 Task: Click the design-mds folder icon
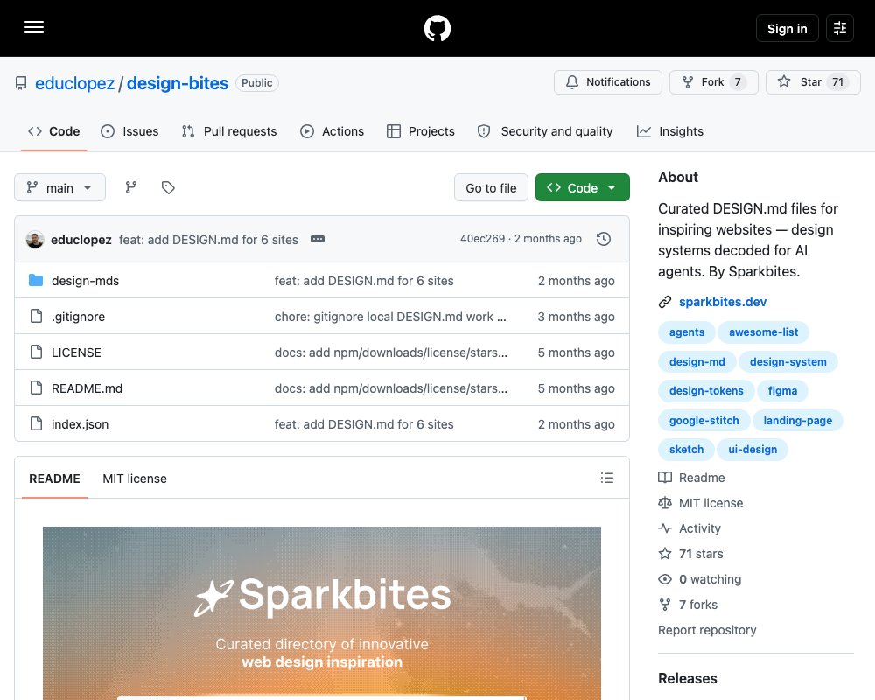(36, 280)
